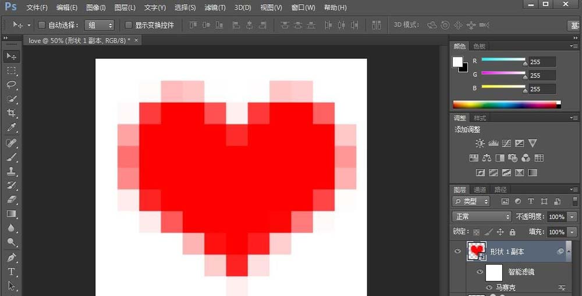Viewport: 582px width, 296px height.
Task: Add a Black & White adjustment
Action: coord(500,158)
